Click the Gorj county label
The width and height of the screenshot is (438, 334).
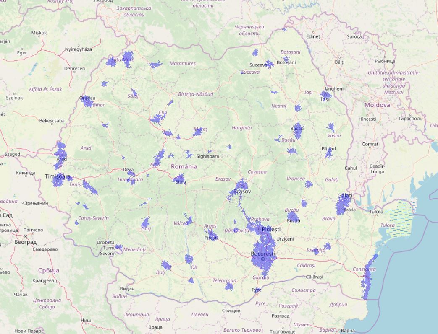click(x=147, y=229)
